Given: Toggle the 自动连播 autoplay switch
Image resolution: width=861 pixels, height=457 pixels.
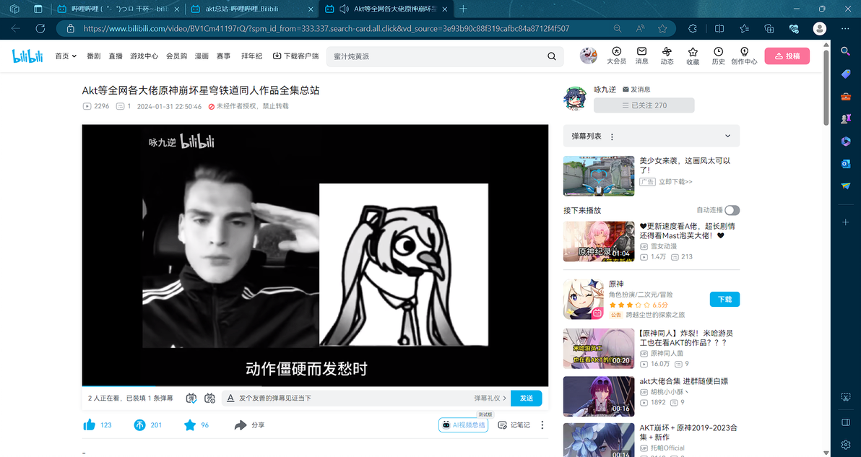Looking at the screenshot, I should point(732,210).
